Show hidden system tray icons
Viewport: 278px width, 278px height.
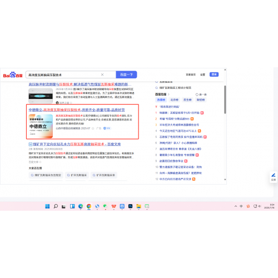(236, 206)
